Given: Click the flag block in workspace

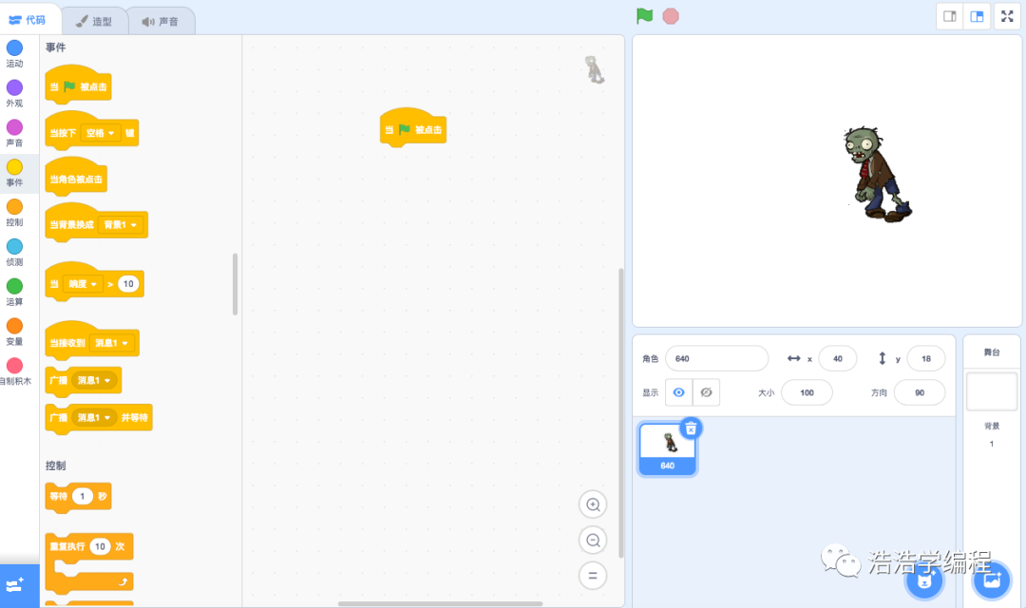Looking at the screenshot, I should [413, 128].
